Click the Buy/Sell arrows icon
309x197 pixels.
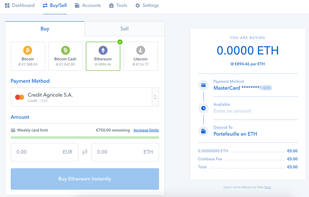point(45,5)
